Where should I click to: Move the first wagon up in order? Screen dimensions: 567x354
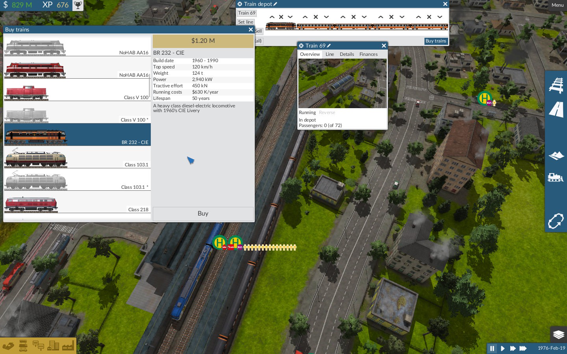coord(305,17)
